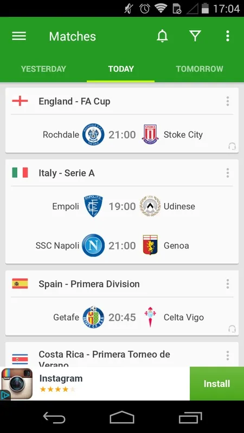Tap headphone icon on Getafe match
244x433 pixels.
click(232, 329)
